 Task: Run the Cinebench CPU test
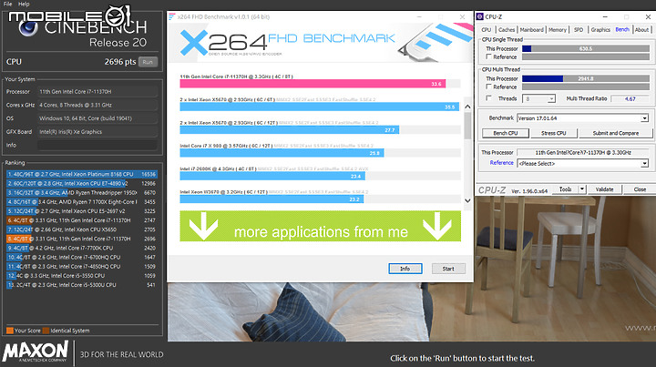[x=148, y=62]
